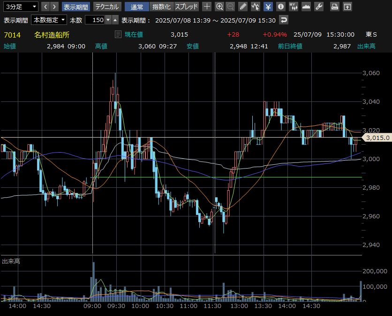Toggle 通常 normal scale mode
The height and width of the screenshot is (316, 392).
pyautogui.click(x=137, y=7)
